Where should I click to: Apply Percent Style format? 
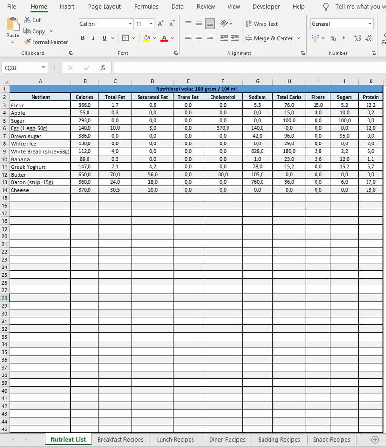pyautogui.click(x=333, y=38)
